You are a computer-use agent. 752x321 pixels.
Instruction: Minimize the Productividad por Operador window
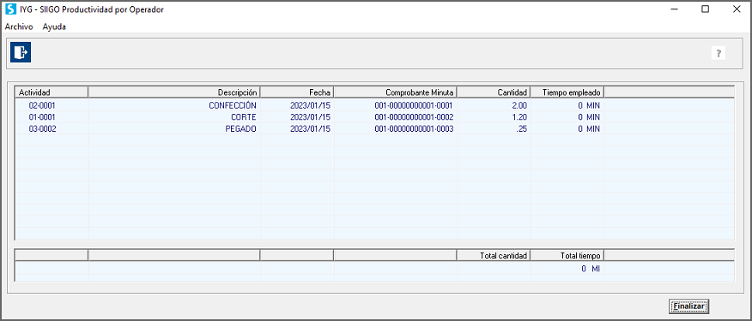point(674,9)
